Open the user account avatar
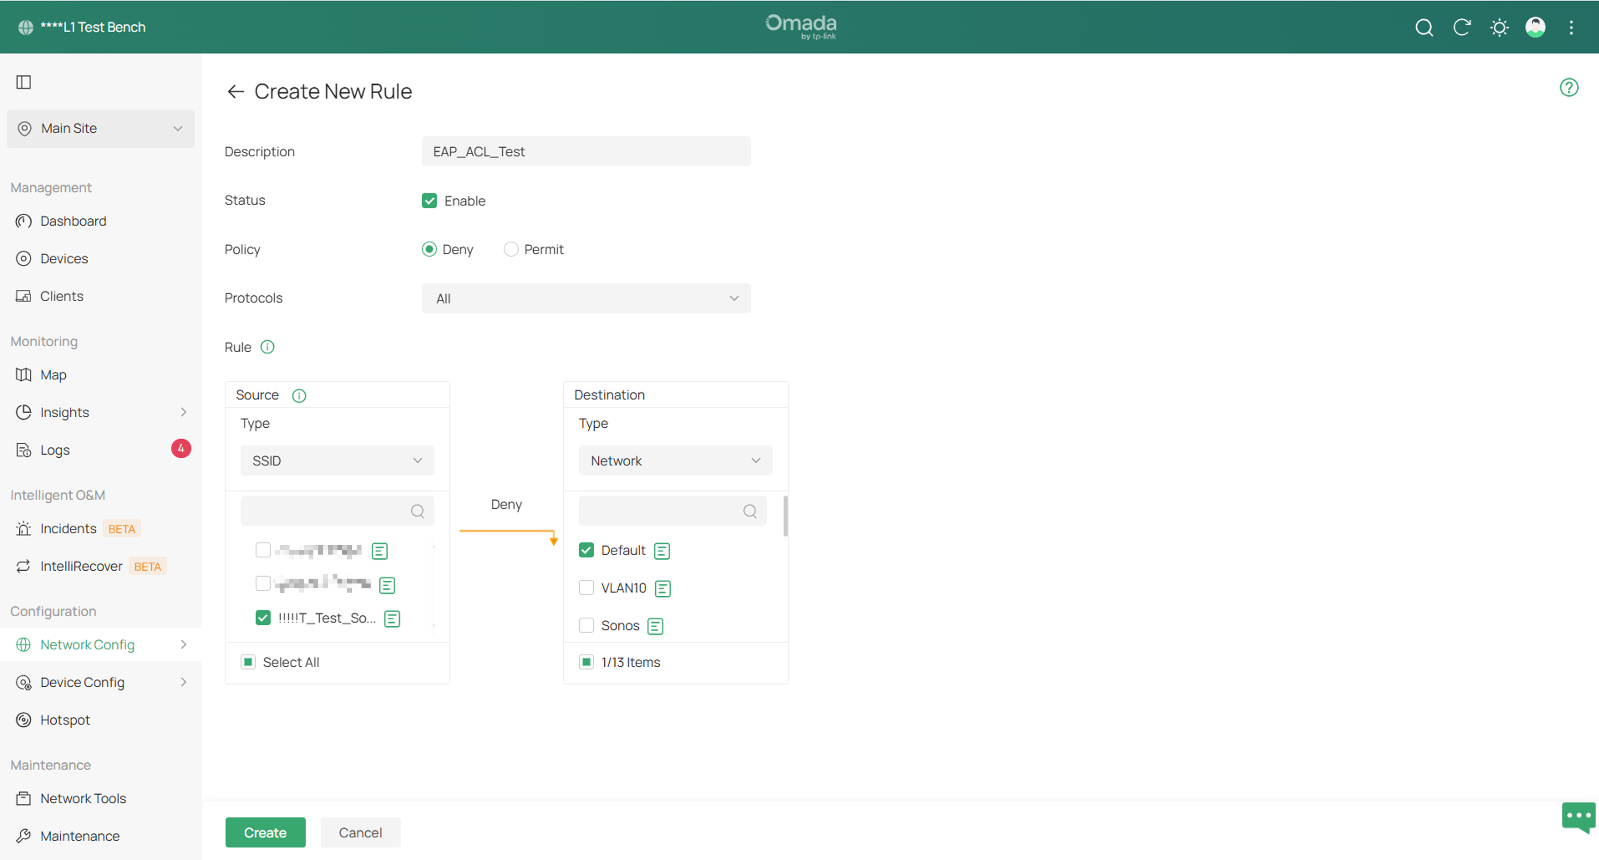The width and height of the screenshot is (1599, 860). click(x=1535, y=27)
